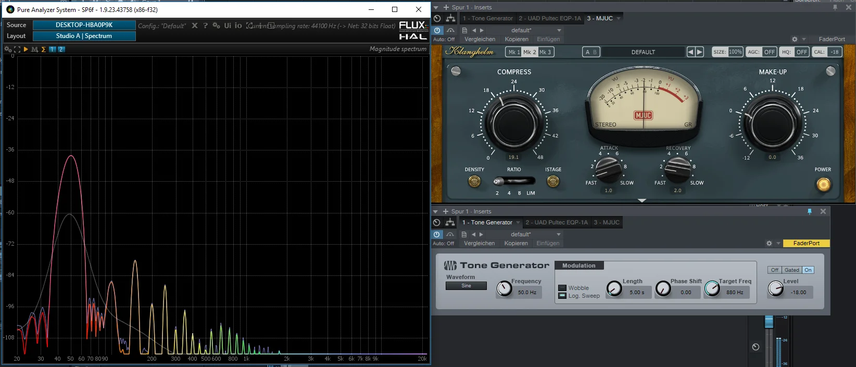Click the sigma sum icon in Pure Analyzer
Viewport: 856px width, 367px height.
[x=44, y=49]
